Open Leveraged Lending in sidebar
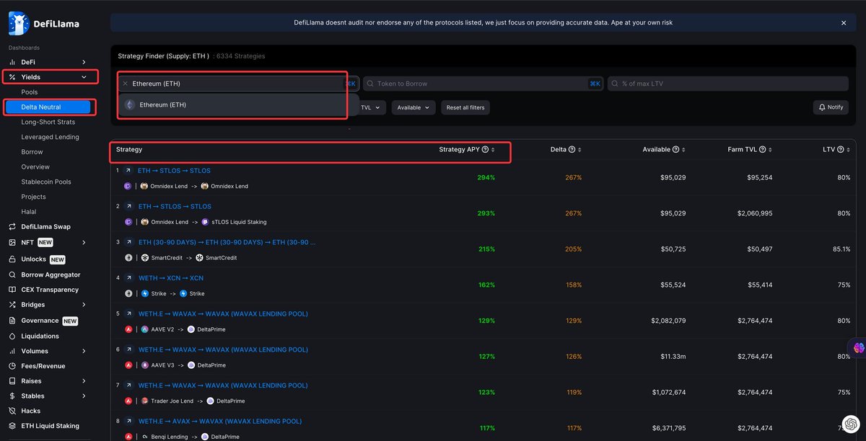The height and width of the screenshot is (441, 866). pyautogui.click(x=50, y=137)
